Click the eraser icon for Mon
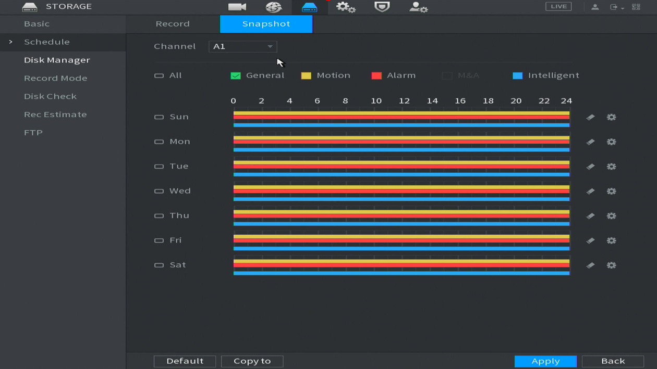 590,142
